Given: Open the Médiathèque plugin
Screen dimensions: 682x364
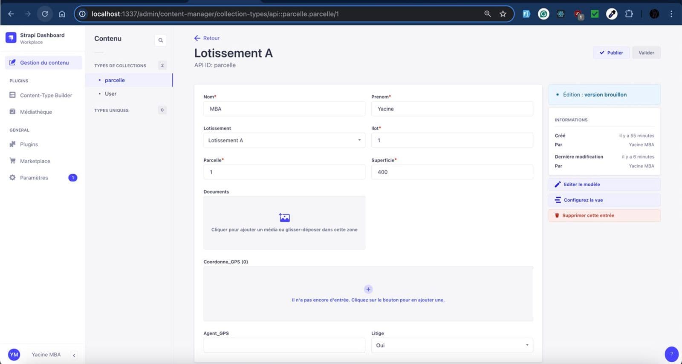Looking at the screenshot, I should click(x=36, y=112).
